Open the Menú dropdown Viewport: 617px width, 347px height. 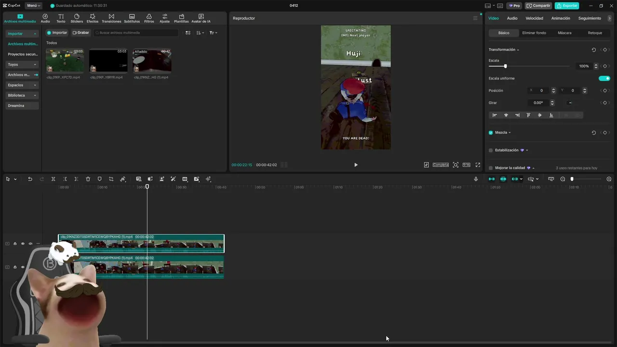(34, 6)
